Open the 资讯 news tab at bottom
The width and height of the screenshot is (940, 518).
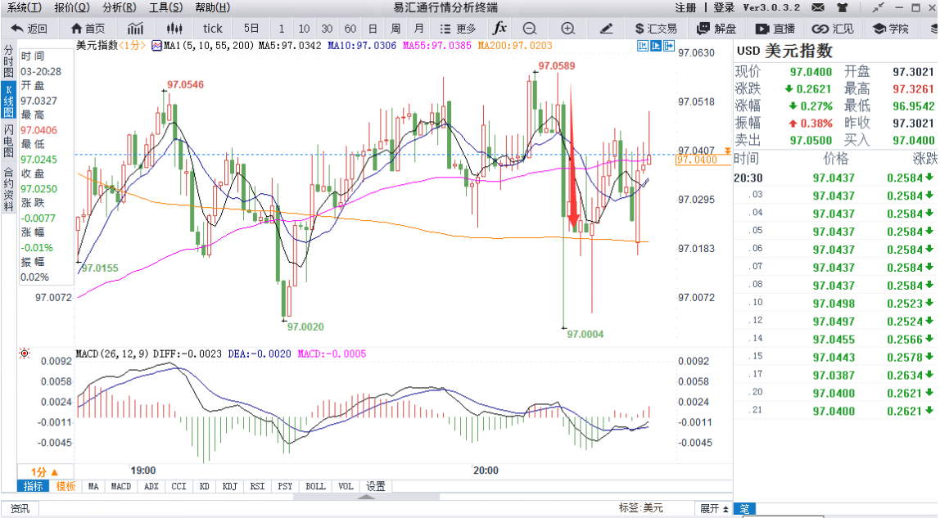click(20, 508)
